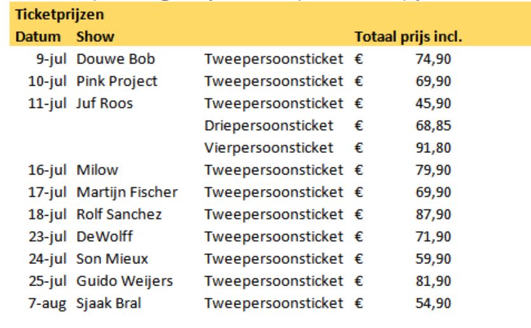
Task: Click the Milow show cell
Action: [x=97, y=170]
